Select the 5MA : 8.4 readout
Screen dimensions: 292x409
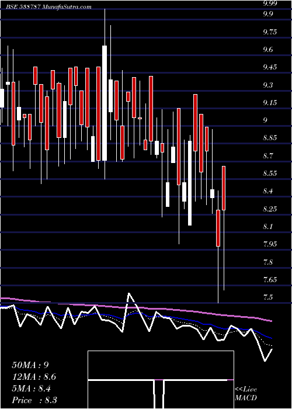(32, 389)
